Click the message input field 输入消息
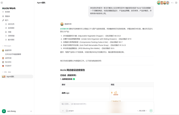Image resolution: width=179 pixels, height=115 pixels. point(107,104)
